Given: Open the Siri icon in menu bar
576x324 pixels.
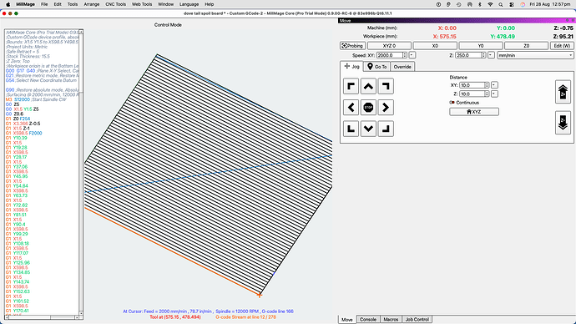Looking at the screenshot, I should click(x=523, y=4).
